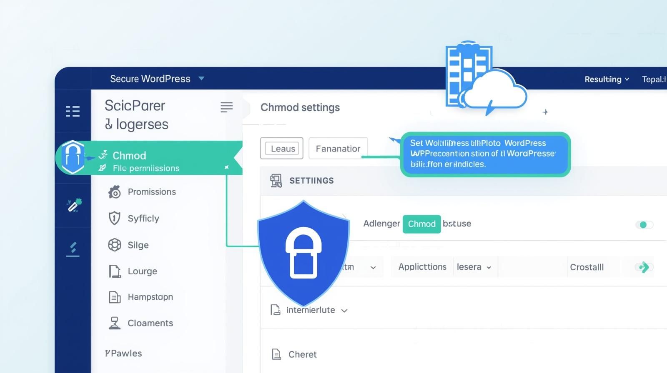Image resolution: width=667 pixels, height=373 pixels.
Task: Click the page icon next to Hampstopn
Action: pos(115,297)
